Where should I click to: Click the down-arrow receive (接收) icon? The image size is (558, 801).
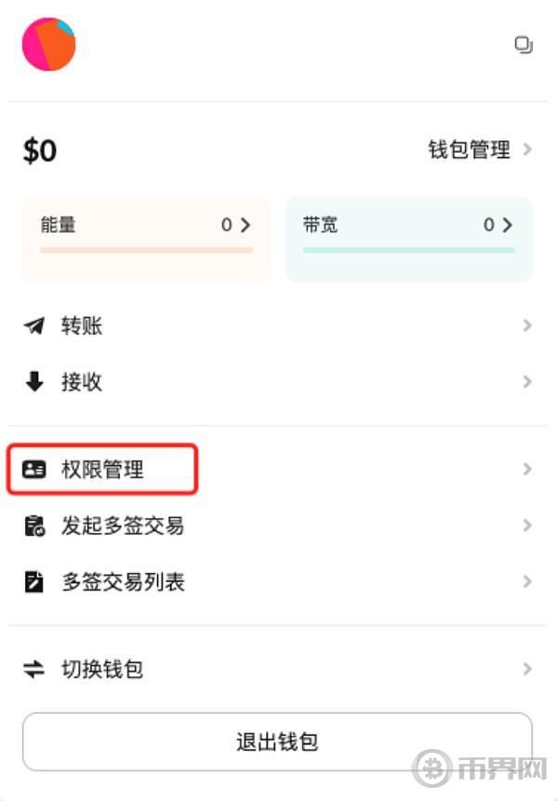(34, 381)
